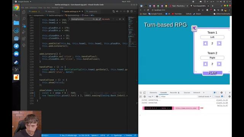
Task: Switch to DevTools Network tab
Action: [197, 92]
